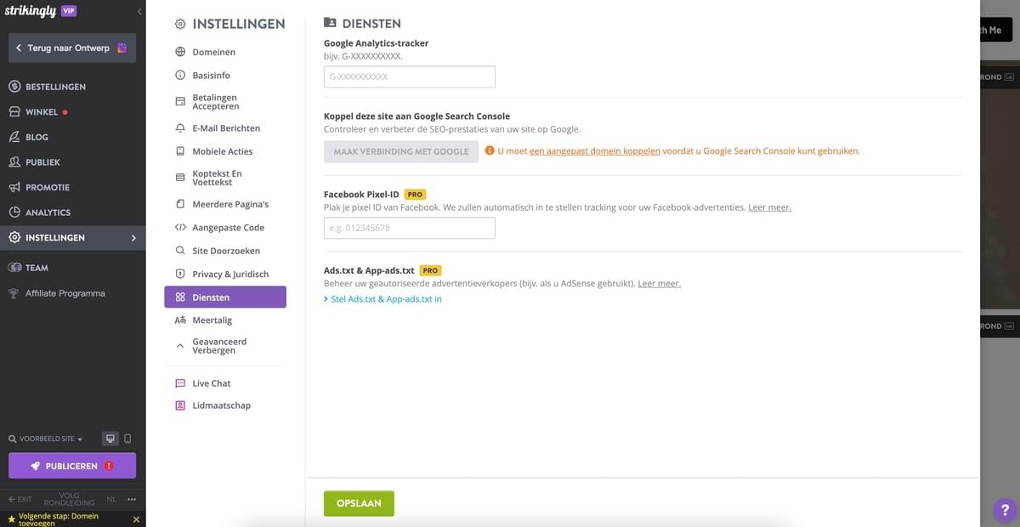Open the Winkel section in sidebar

click(40, 111)
